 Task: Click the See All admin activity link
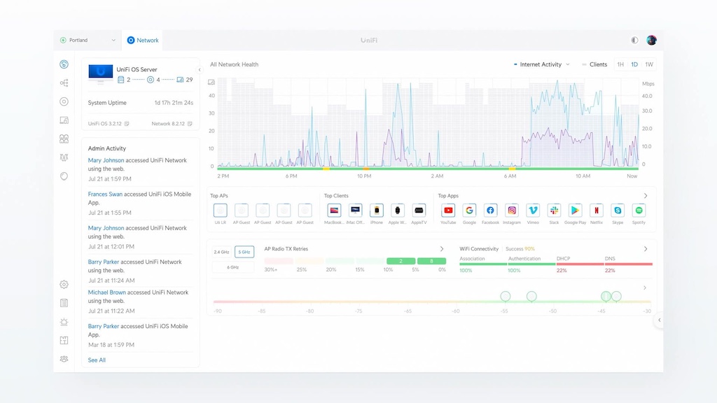tap(96, 360)
